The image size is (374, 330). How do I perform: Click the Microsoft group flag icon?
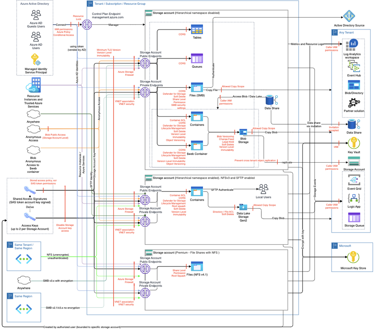335,246
